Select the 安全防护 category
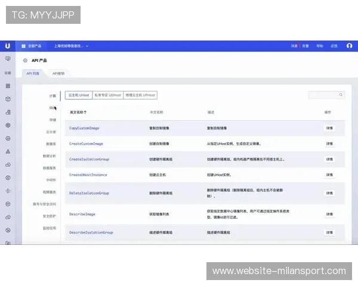Viewport: 358px width, 286px height. (50, 216)
